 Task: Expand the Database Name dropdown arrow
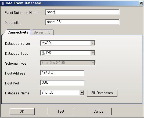[x=82, y=93]
